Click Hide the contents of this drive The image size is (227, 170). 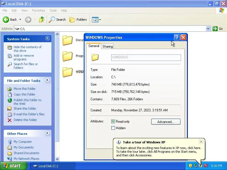[28, 49]
